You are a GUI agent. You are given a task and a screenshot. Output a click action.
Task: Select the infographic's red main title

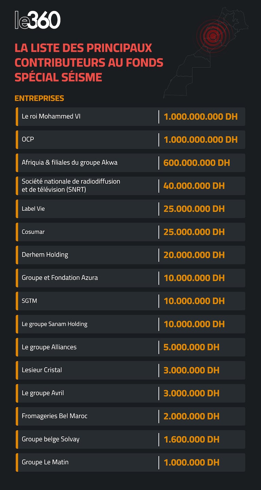pos(89,63)
